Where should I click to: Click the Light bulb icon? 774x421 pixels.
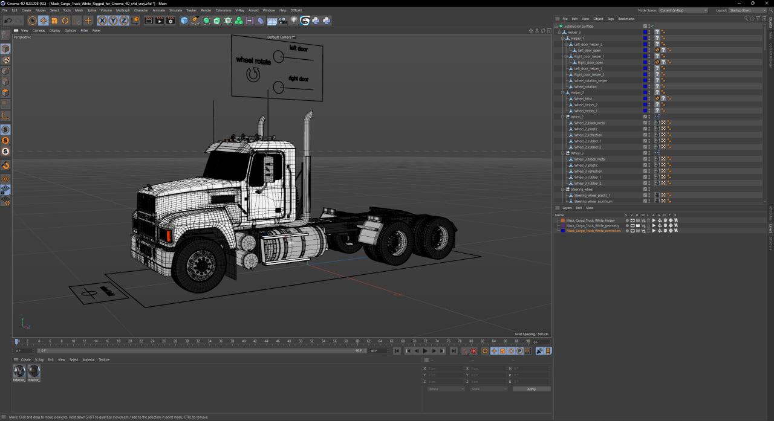click(293, 21)
